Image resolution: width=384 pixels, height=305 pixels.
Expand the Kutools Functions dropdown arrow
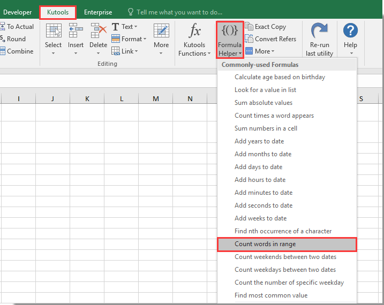[x=209, y=54]
